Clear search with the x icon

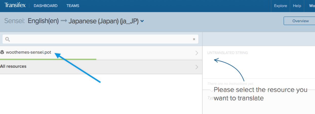click(194, 39)
